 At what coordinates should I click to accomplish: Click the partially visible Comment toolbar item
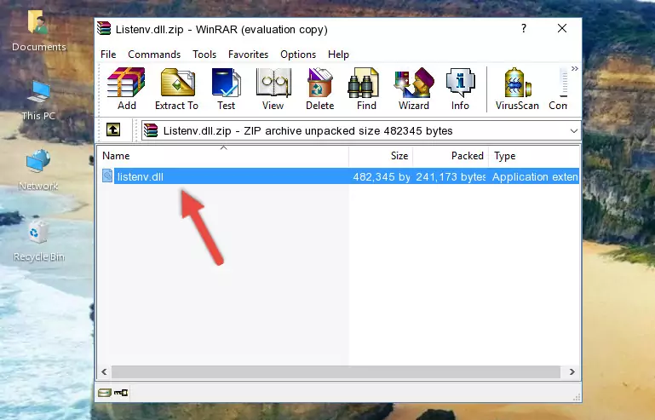[x=559, y=89]
